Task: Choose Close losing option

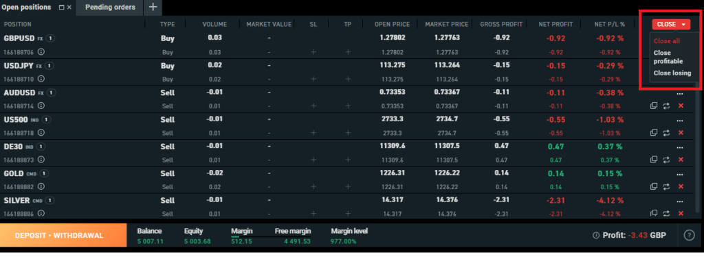Action: 672,73
